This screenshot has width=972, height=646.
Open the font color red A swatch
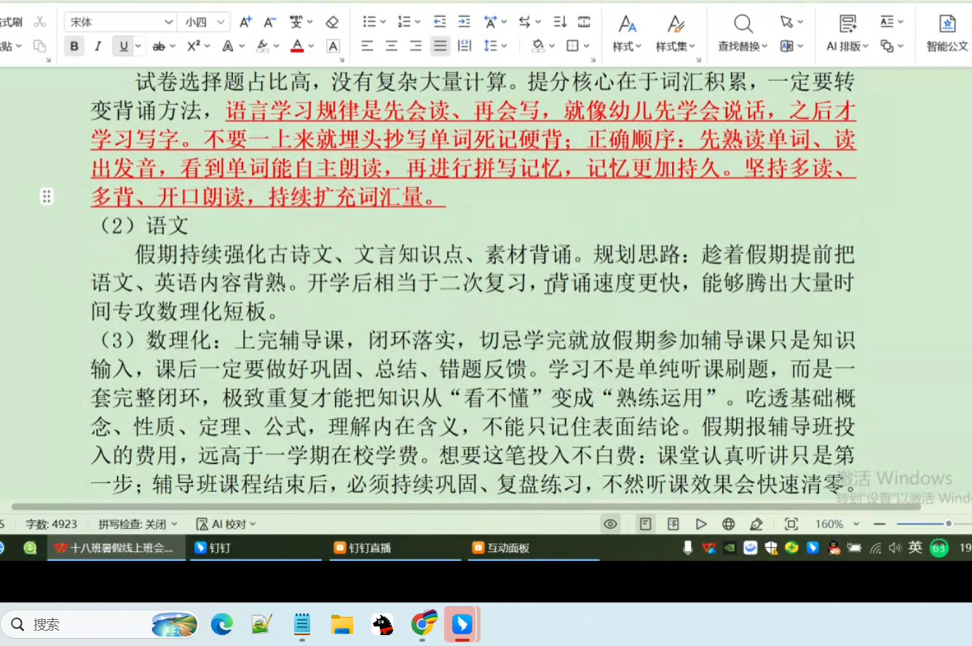click(297, 47)
